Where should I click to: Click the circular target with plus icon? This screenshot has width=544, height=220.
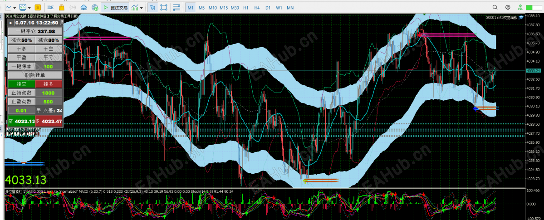point(95,7)
